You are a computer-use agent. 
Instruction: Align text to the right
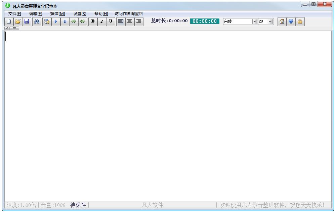click(x=139, y=22)
